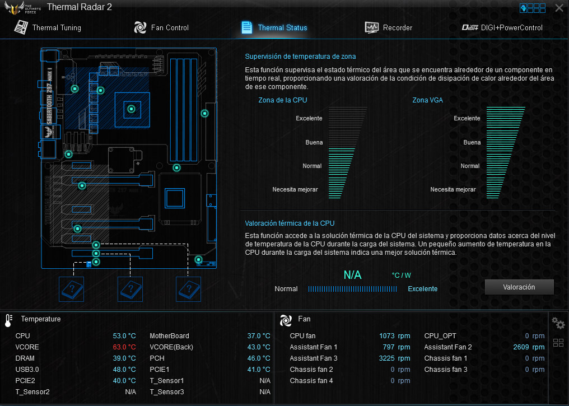
Task: Click the Normal-to-Excelente rating bar
Action: 352,289
